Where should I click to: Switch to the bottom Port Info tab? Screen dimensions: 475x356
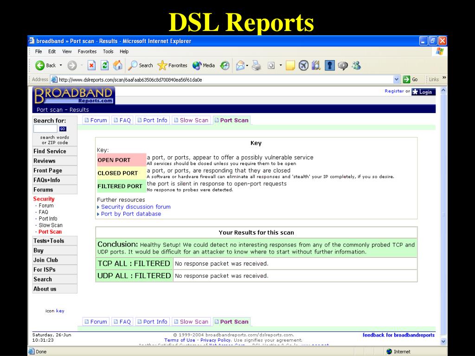click(x=152, y=322)
